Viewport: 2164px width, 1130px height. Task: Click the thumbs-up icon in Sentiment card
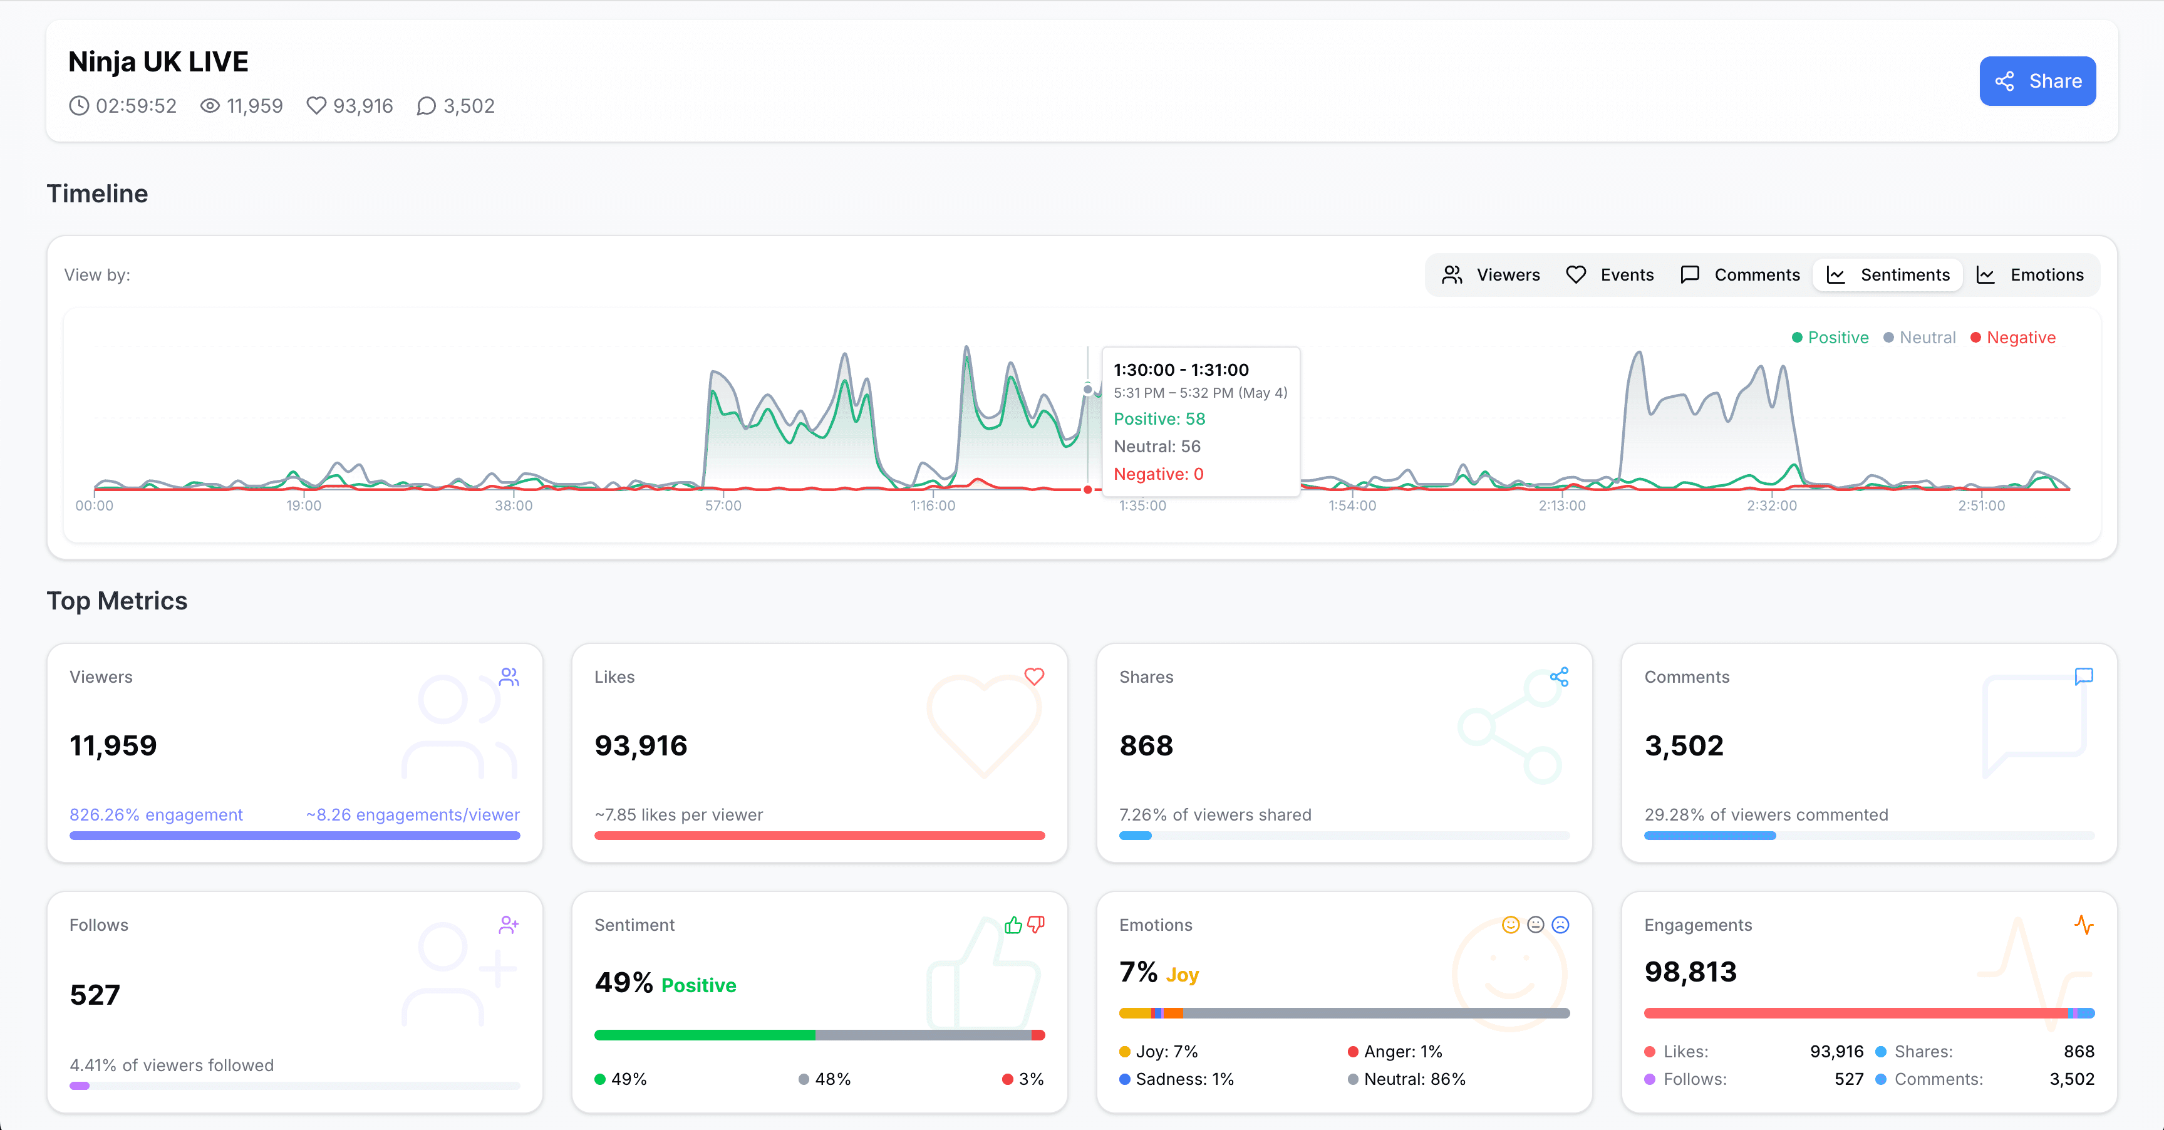tap(1013, 924)
